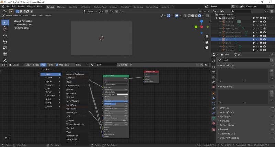Image resolution: width=275 pixels, height=147 pixels.
Task: Open the Object Data green triangle tab
Action: click(214, 118)
